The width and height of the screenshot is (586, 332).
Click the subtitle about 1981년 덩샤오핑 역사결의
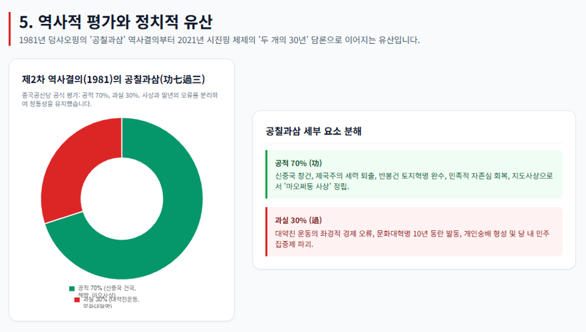click(219, 40)
